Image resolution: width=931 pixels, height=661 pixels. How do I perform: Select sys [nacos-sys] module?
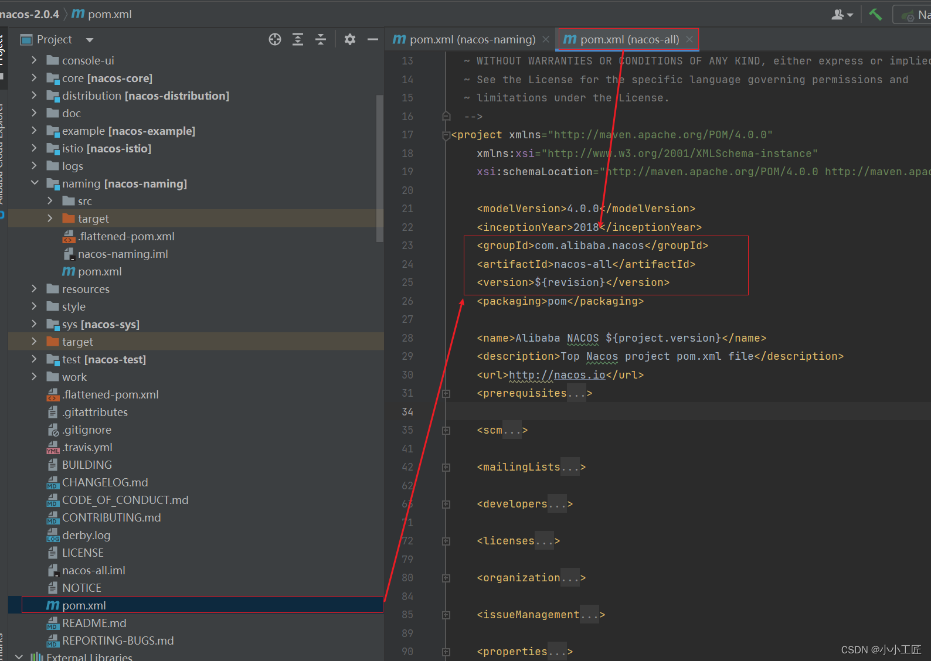pyautogui.click(x=101, y=324)
